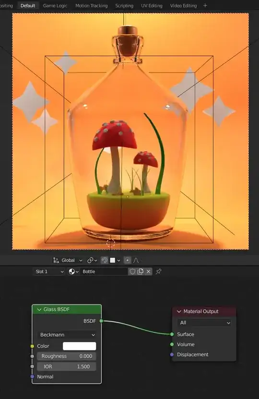The image size is (259, 399).
Task: Toggle proportional editing button
Action: (x=128, y=260)
